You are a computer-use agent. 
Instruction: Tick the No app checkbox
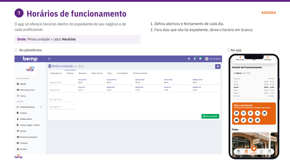pos(228,50)
